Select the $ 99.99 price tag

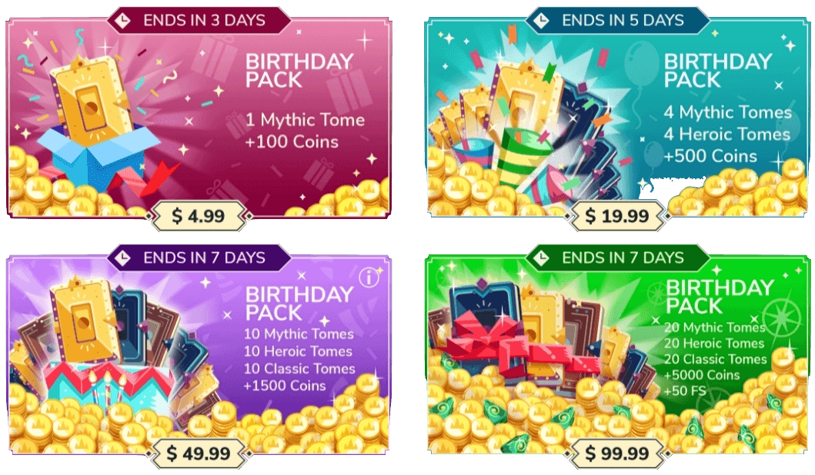[617, 453]
